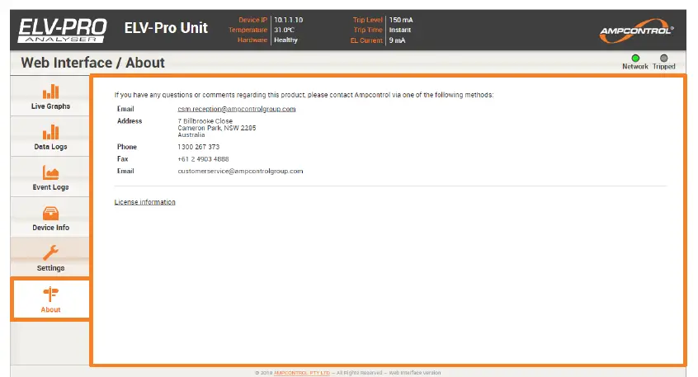Screen dimensions: 698x377
Task: Click the green Network status indicator
Action: [x=635, y=59]
